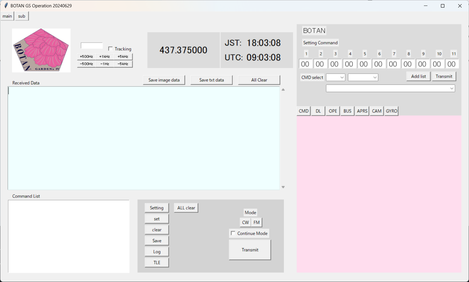Click inside the Received Data area
Image resolution: width=469 pixels, height=282 pixels.
(143, 137)
